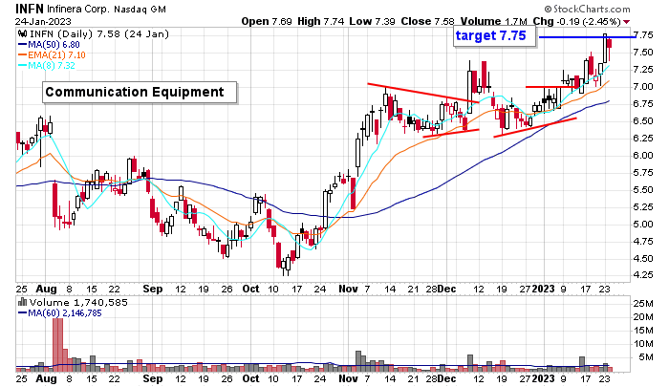The image size is (669, 387).
Task: Click Sep on the date axis under the price chart
Action: (153, 289)
